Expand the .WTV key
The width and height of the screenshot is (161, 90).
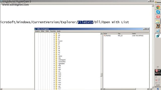tap(54, 88)
